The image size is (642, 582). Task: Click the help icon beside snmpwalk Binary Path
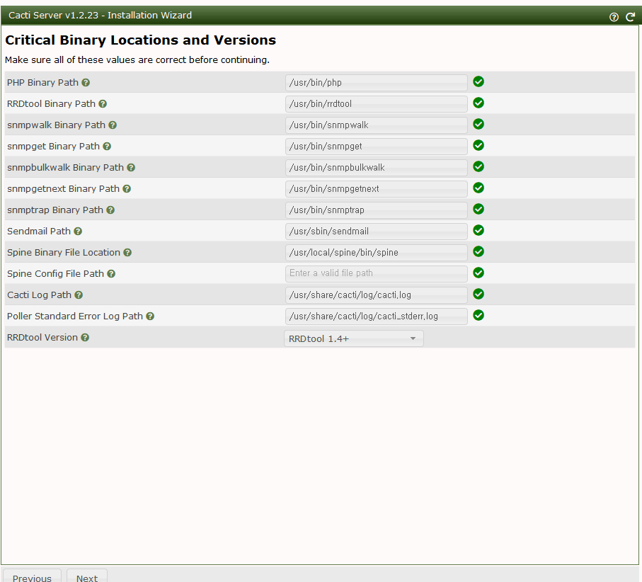pos(113,125)
